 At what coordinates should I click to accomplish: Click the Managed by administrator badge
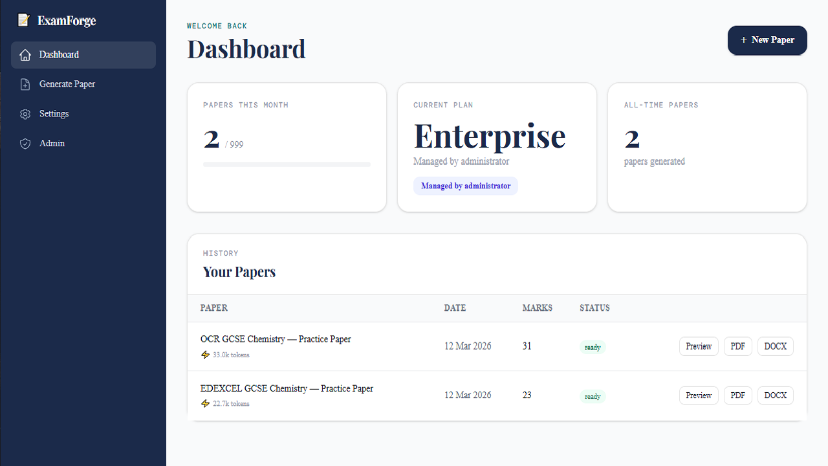coord(466,186)
